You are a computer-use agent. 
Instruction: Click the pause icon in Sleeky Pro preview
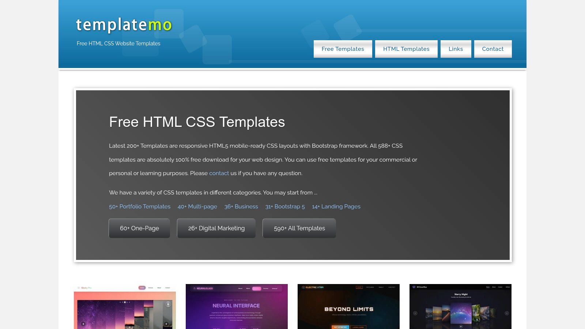tap(168, 304)
